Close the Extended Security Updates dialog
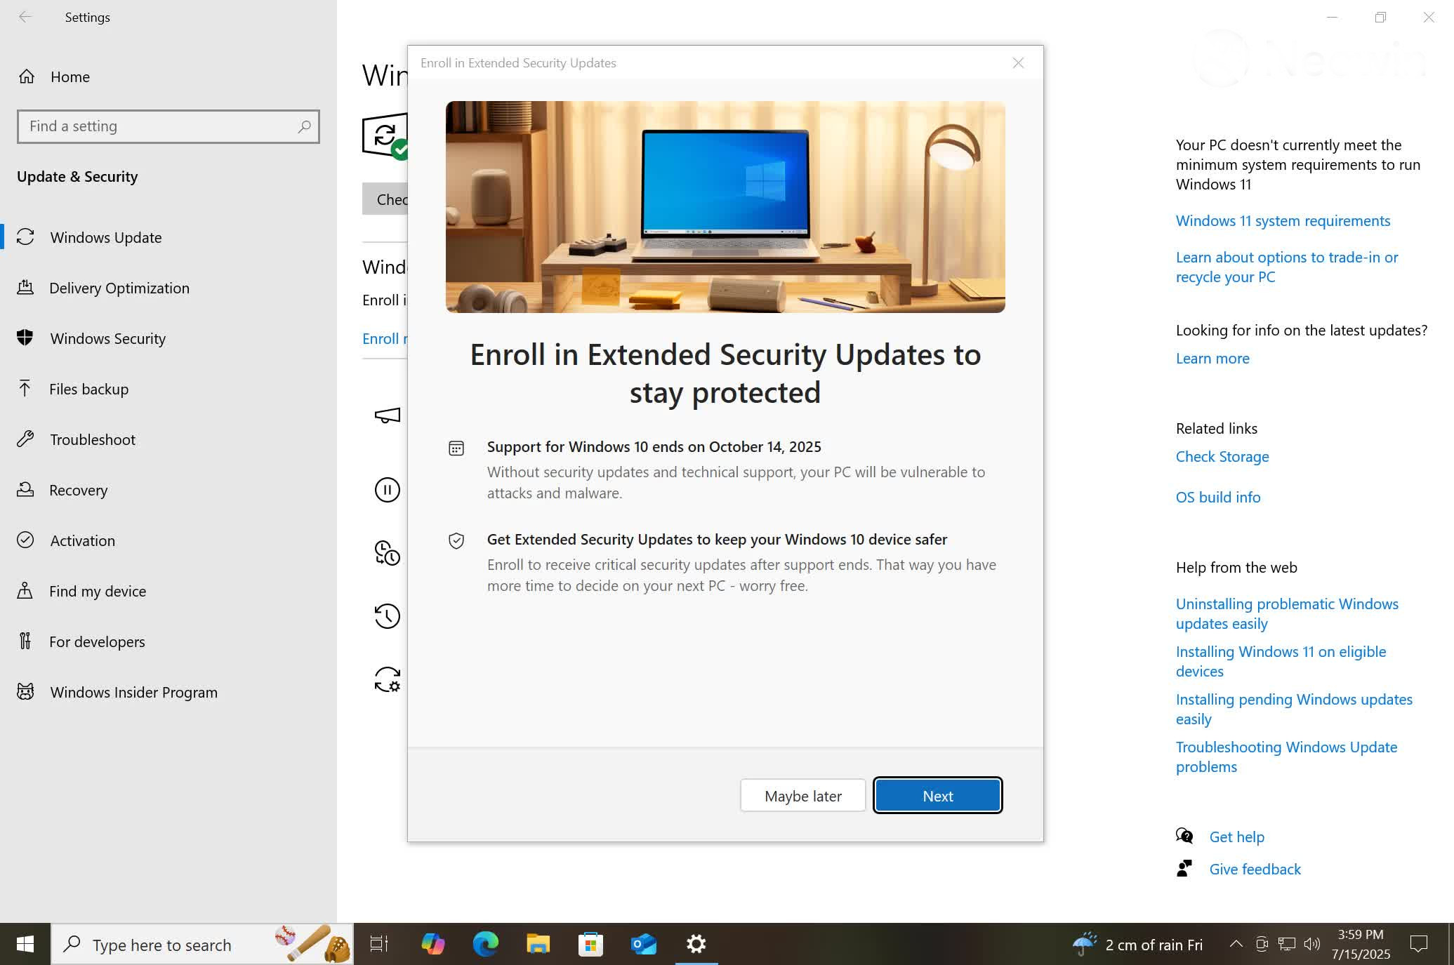Viewport: 1454px width, 965px height. click(x=1018, y=63)
